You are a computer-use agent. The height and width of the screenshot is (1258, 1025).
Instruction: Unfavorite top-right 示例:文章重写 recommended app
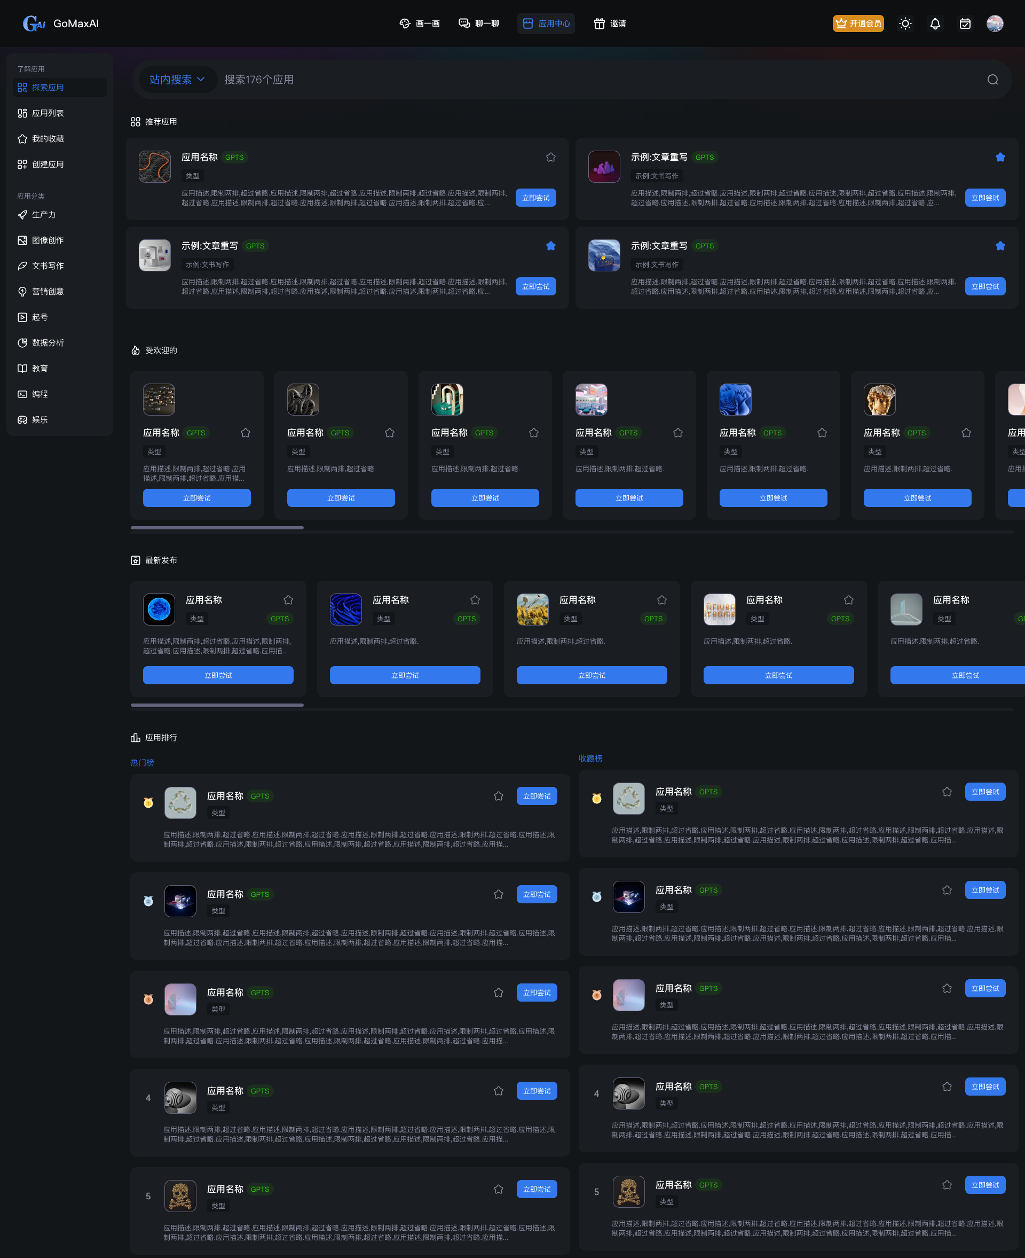(x=999, y=157)
